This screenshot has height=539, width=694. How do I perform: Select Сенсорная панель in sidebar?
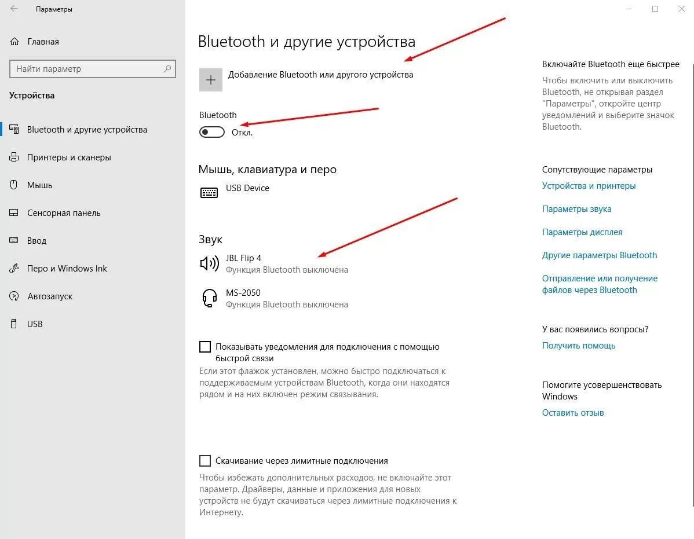click(93, 212)
